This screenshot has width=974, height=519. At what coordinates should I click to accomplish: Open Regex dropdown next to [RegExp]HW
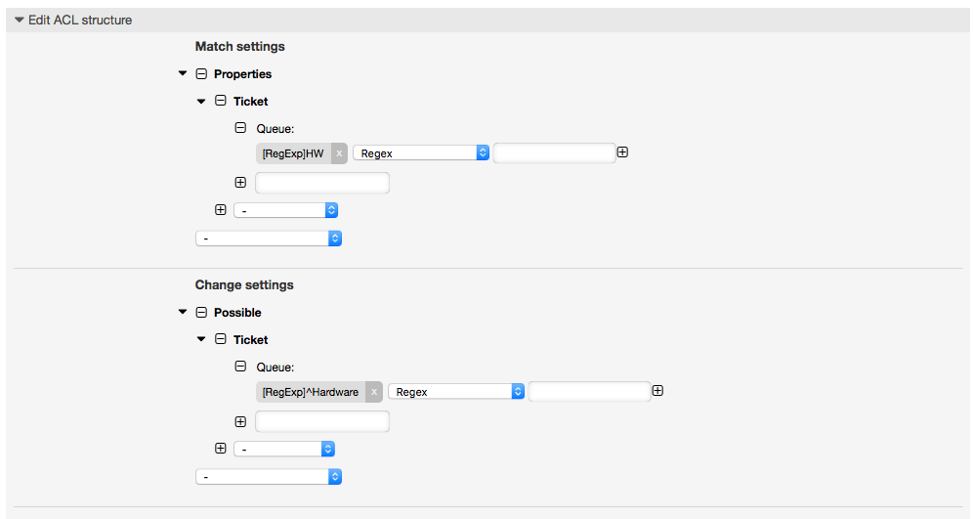(x=421, y=152)
